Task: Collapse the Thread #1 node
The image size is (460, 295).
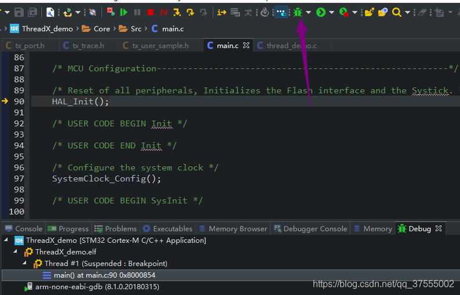Action: tap(25, 263)
